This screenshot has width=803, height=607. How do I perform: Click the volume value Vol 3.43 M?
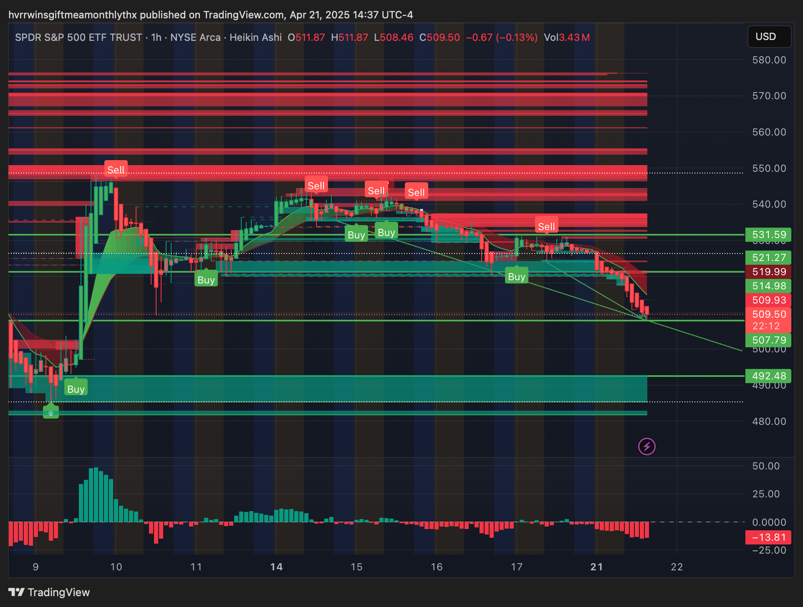[x=567, y=38]
